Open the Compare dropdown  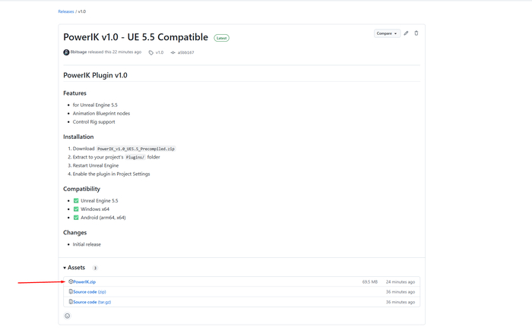[387, 33]
